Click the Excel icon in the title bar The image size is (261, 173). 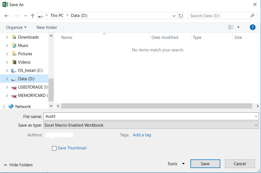tap(5, 4)
